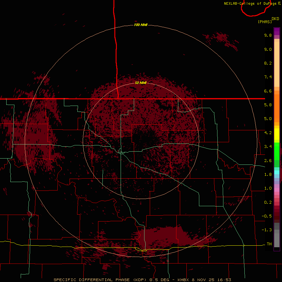Viewport: 282px width, 282px height.
Task: Click the 0.2 scale value
Action: click(268, 202)
